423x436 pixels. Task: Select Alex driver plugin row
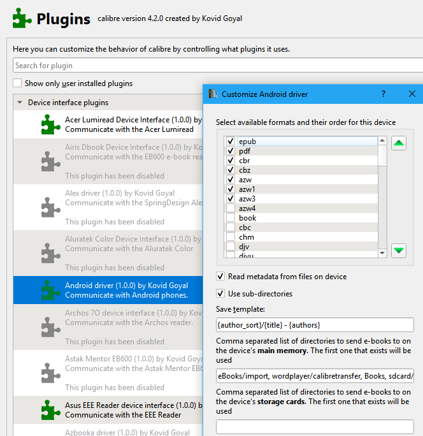pos(108,207)
